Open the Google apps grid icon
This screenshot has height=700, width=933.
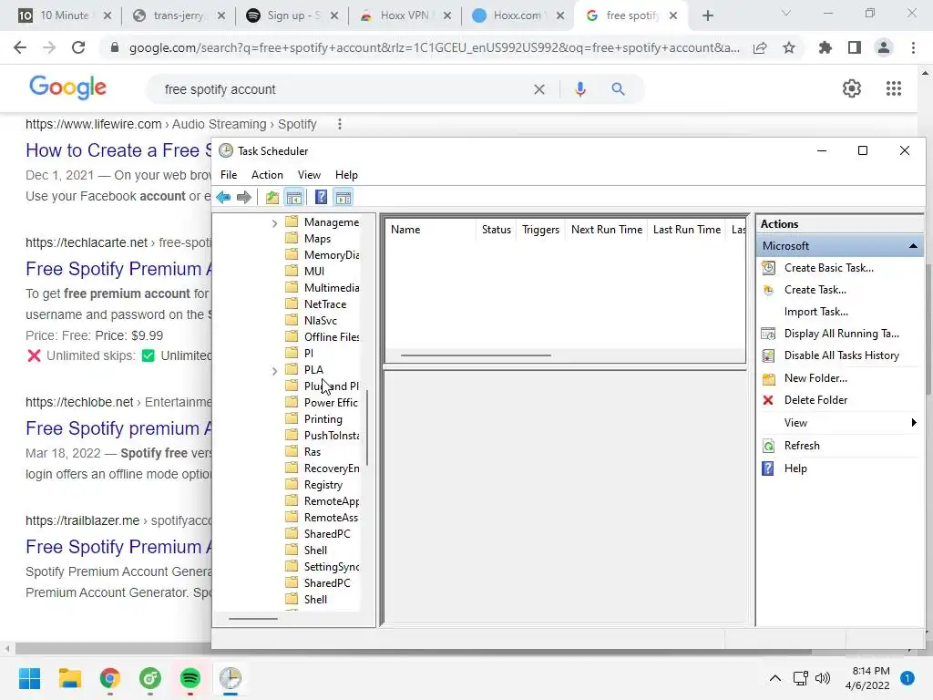point(893,88)
